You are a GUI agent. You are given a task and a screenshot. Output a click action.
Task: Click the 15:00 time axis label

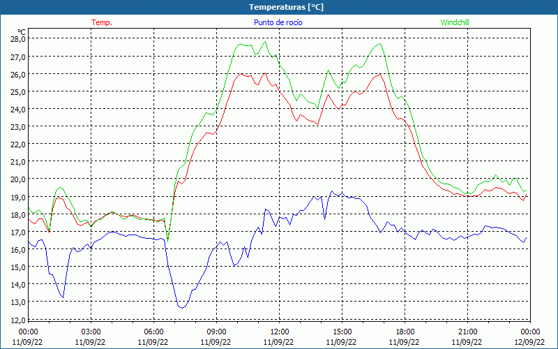342,332
